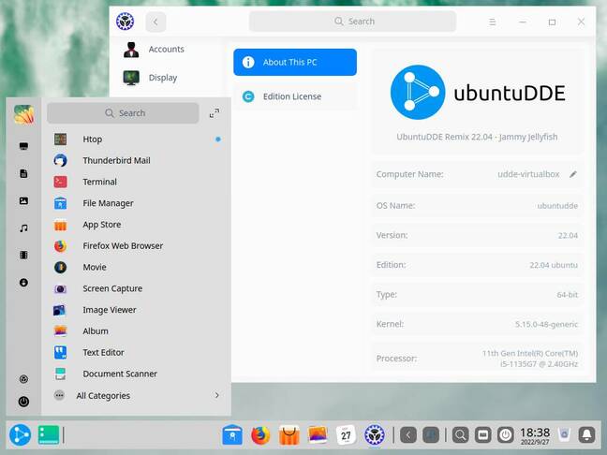Start Screen Capture from launcher

click(135, 288)
